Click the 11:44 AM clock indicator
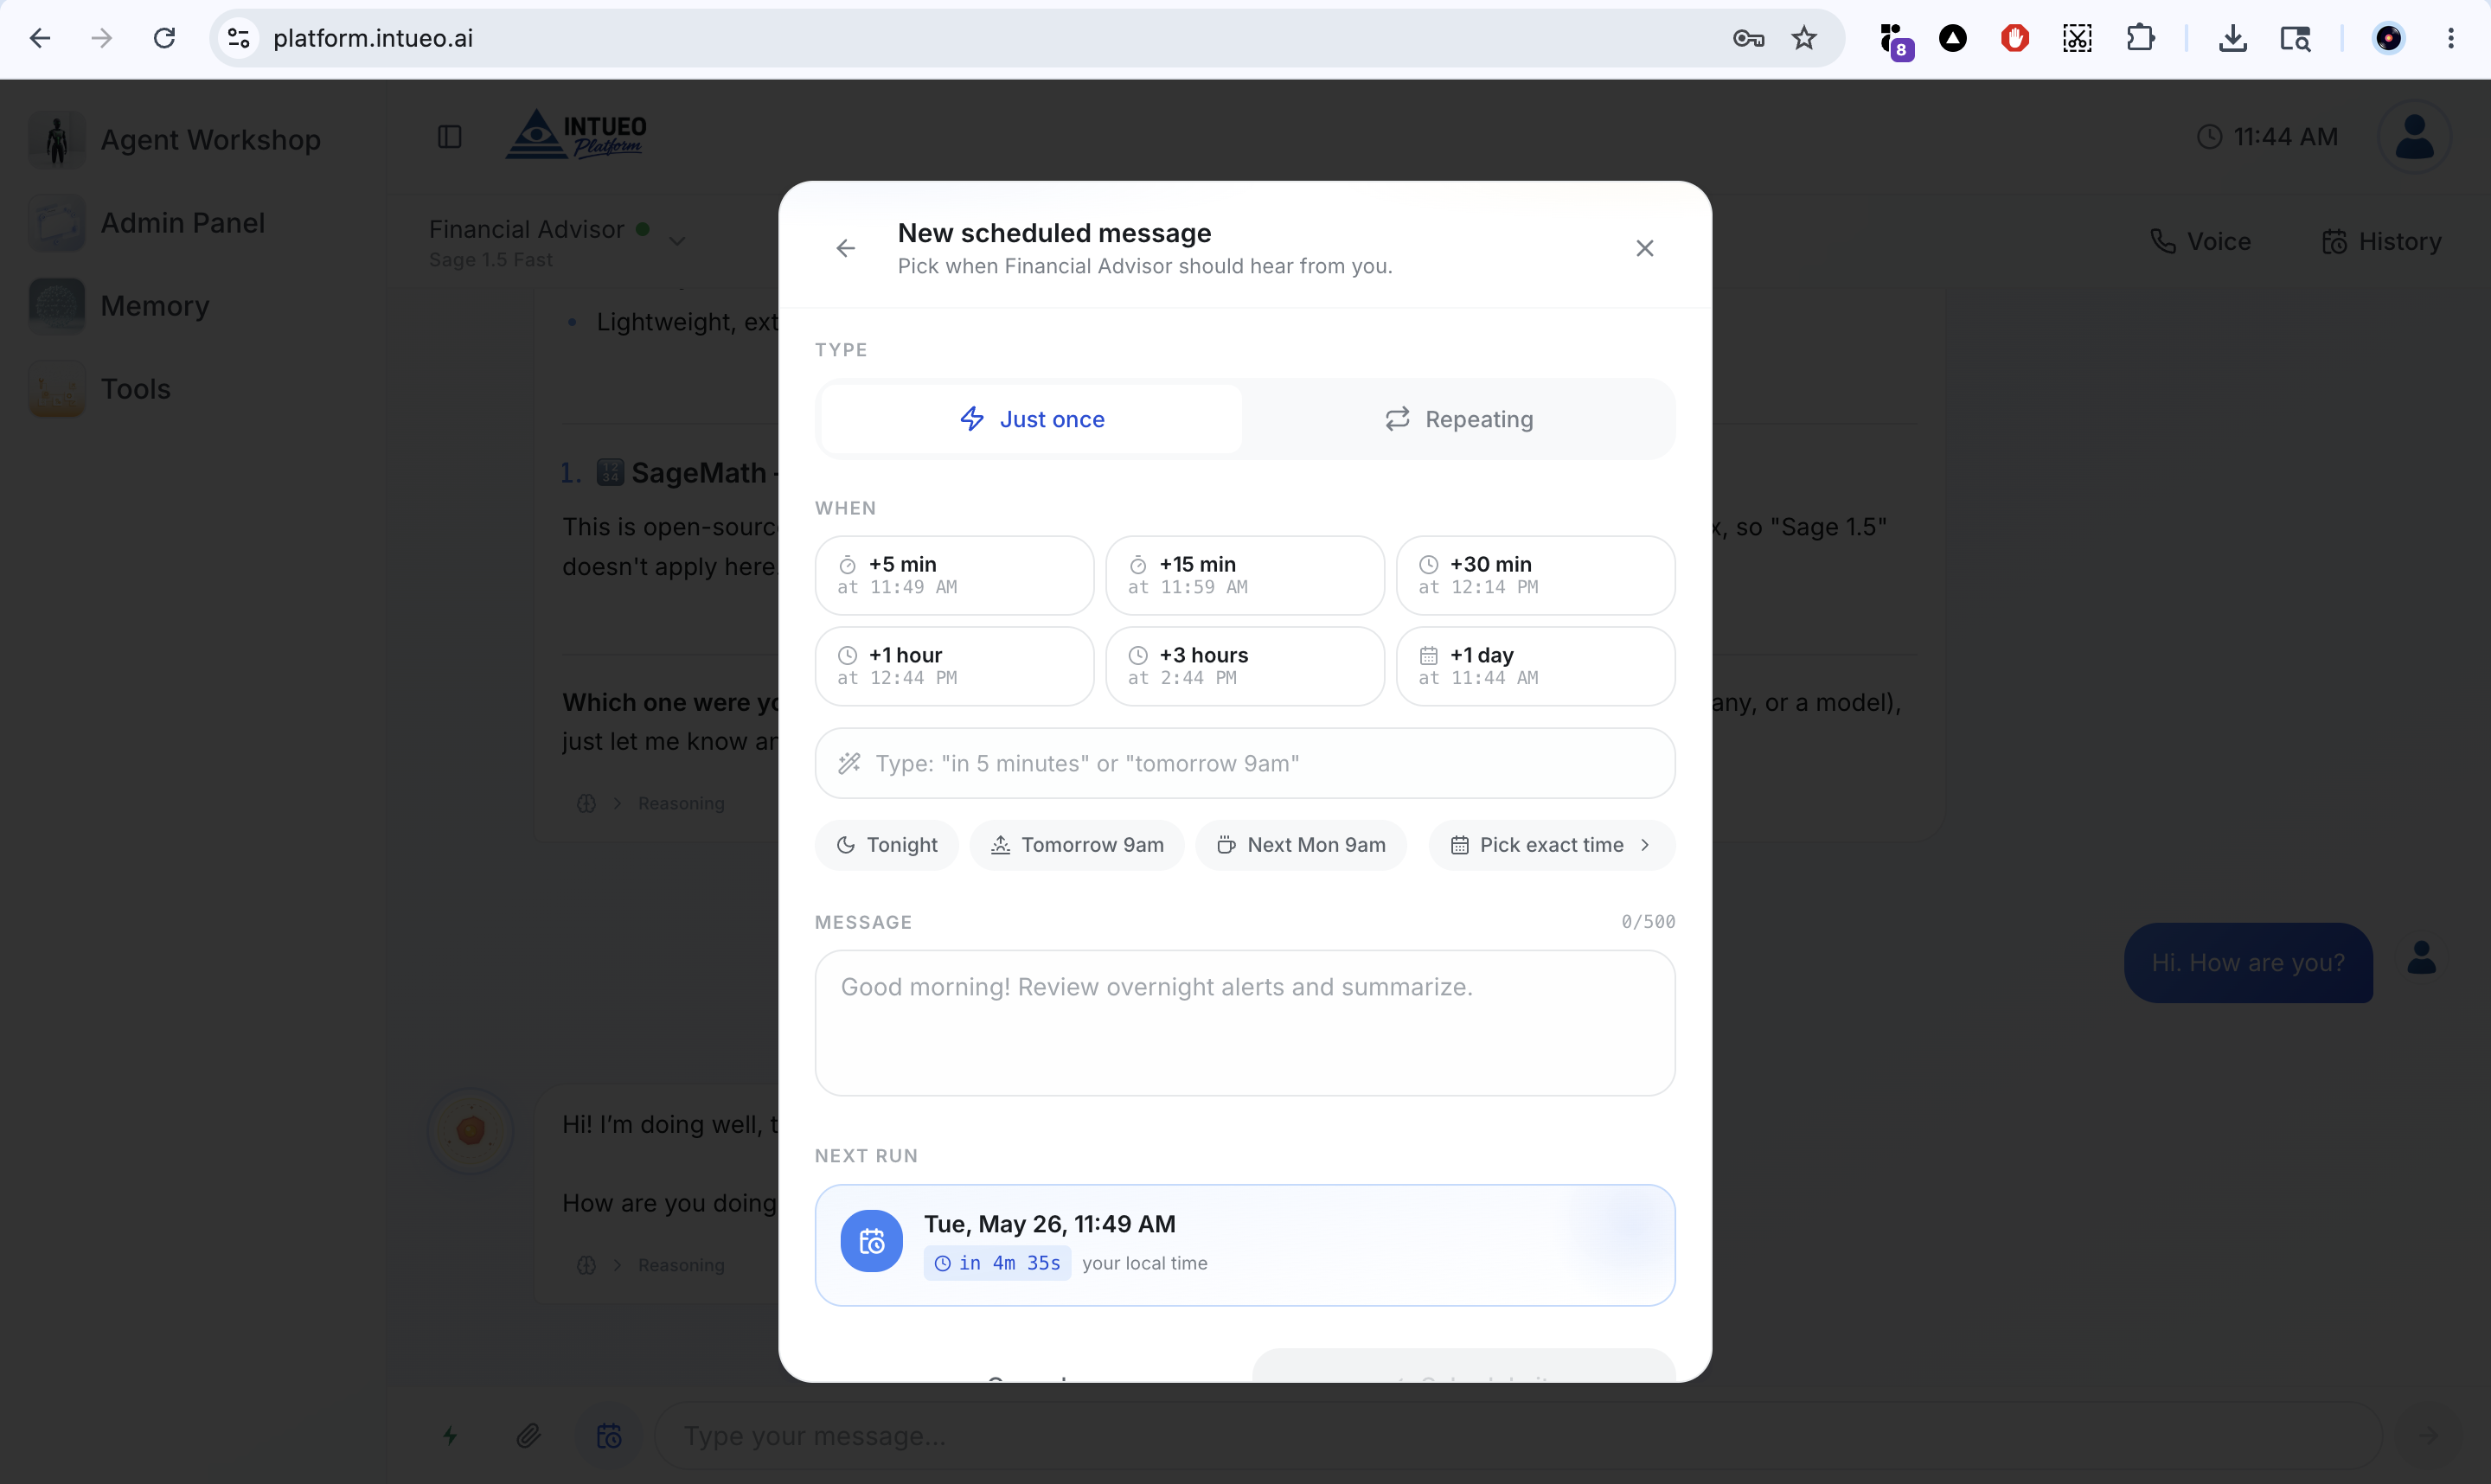Screen dimensions: 2491x1484 click(2267, 137)
